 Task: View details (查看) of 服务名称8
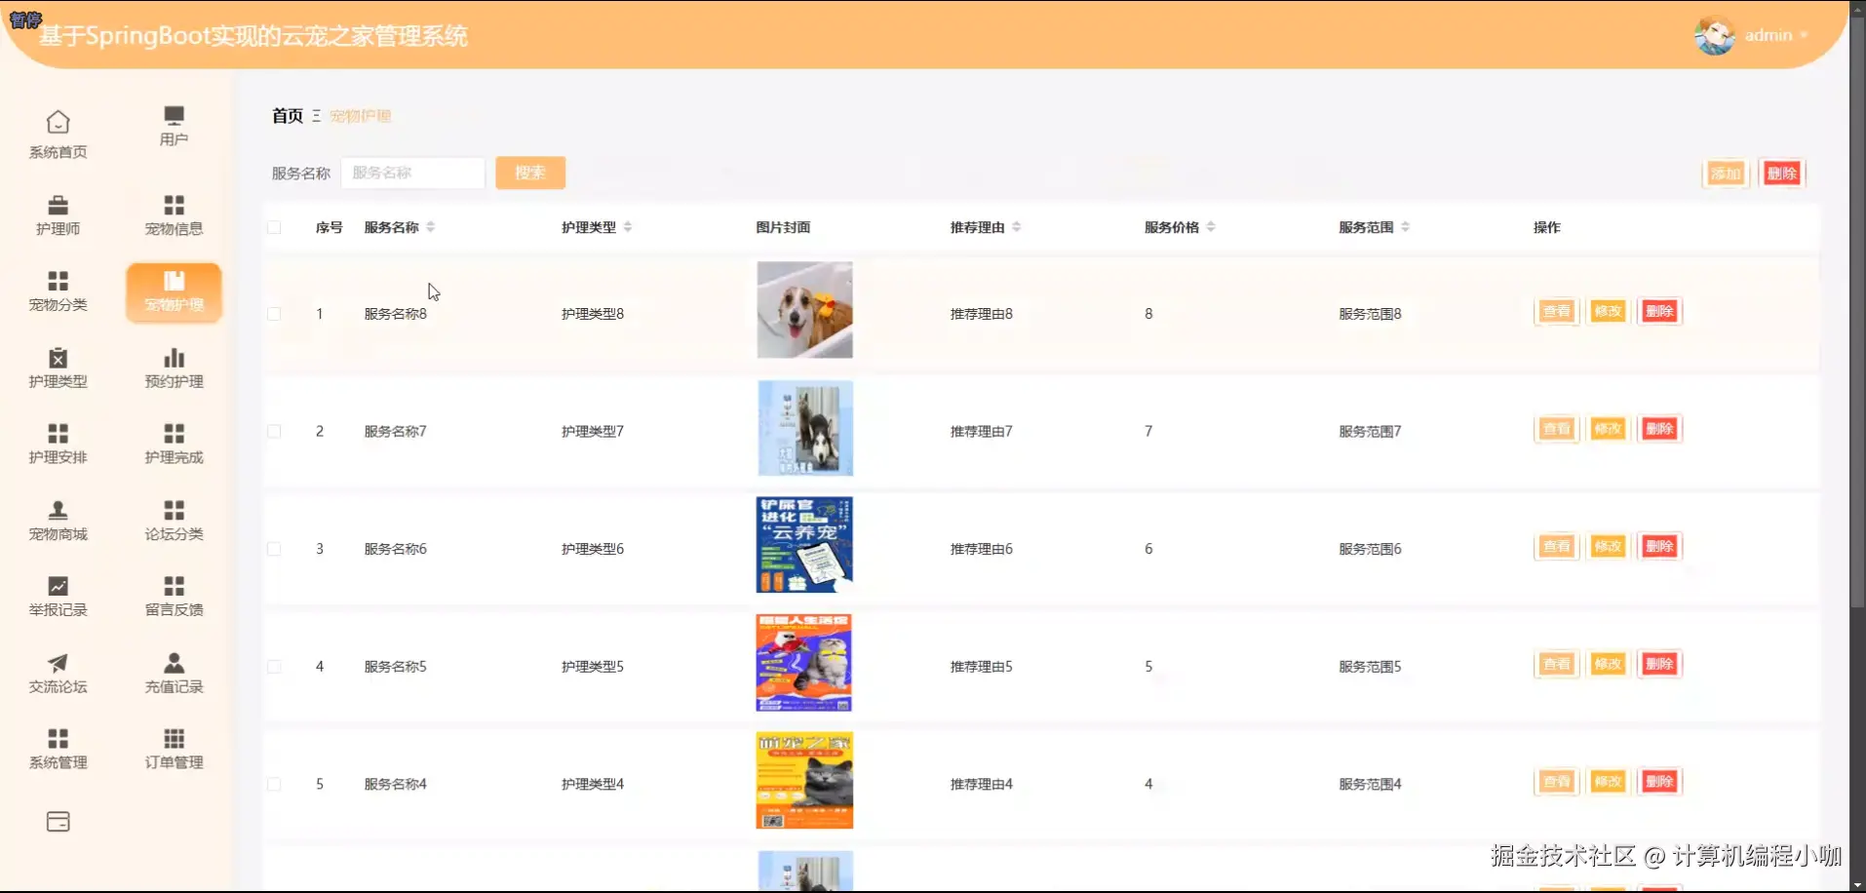click(1557, 312)
